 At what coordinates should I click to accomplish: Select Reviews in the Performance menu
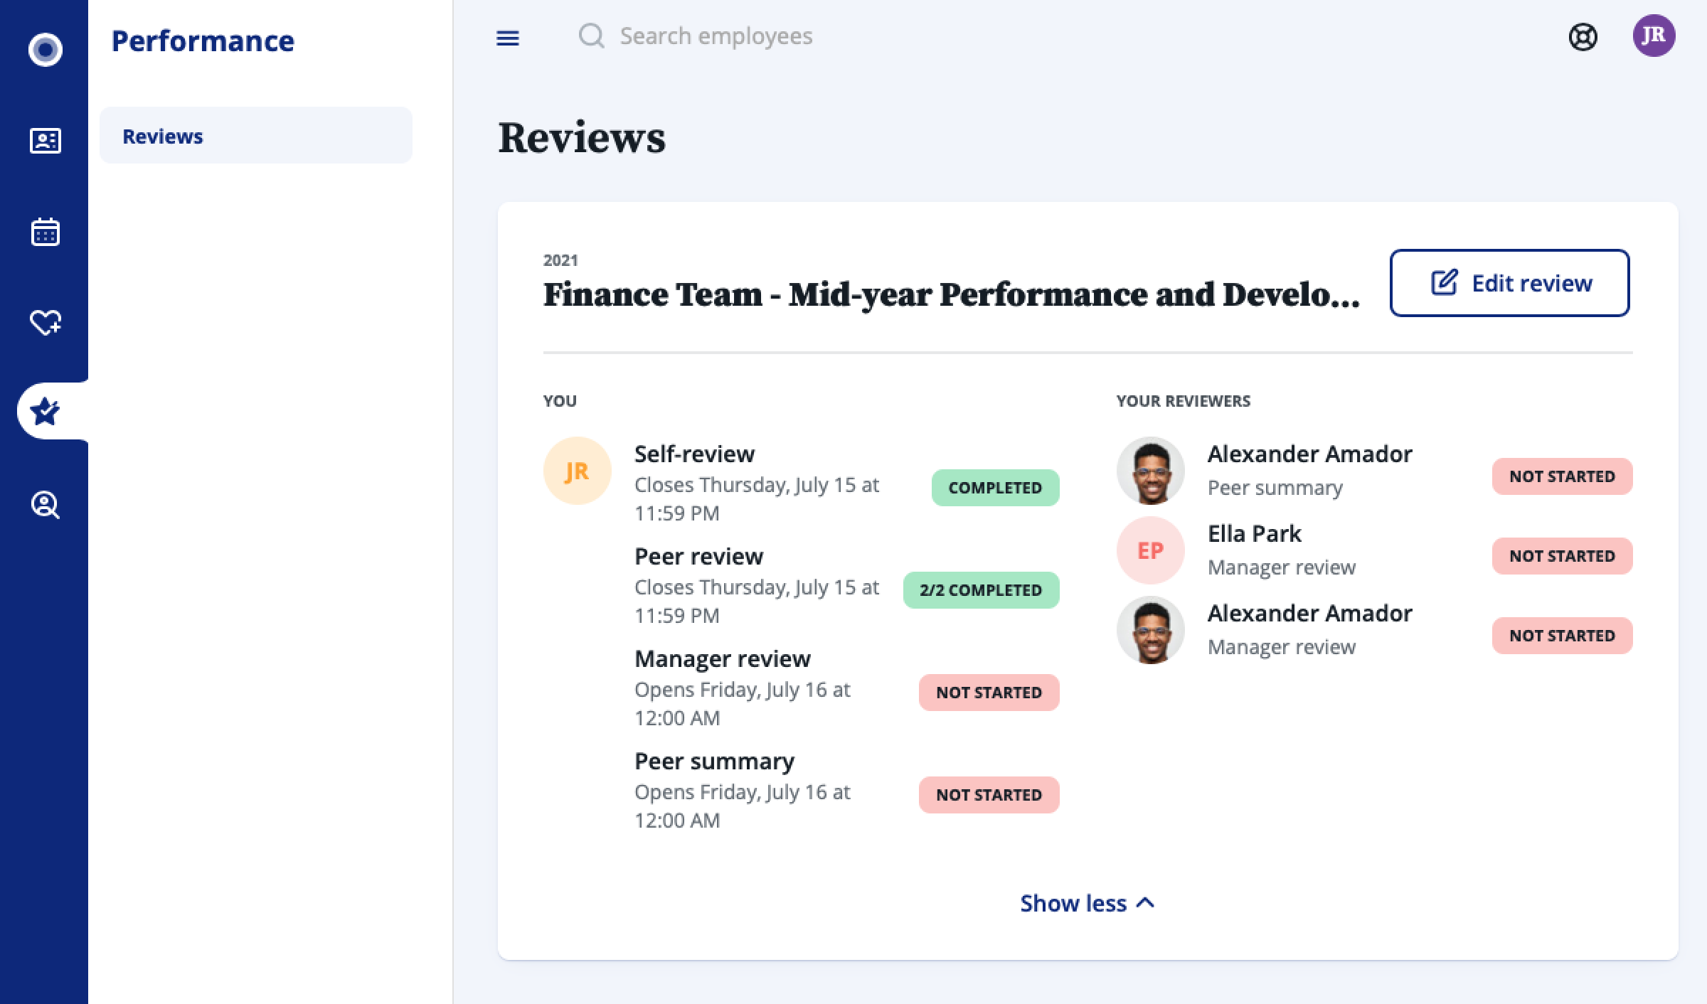256,136
